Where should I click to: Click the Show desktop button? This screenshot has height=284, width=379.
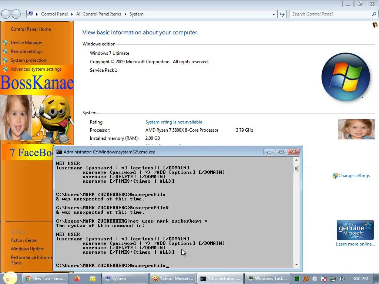click(x=376, y=278)
